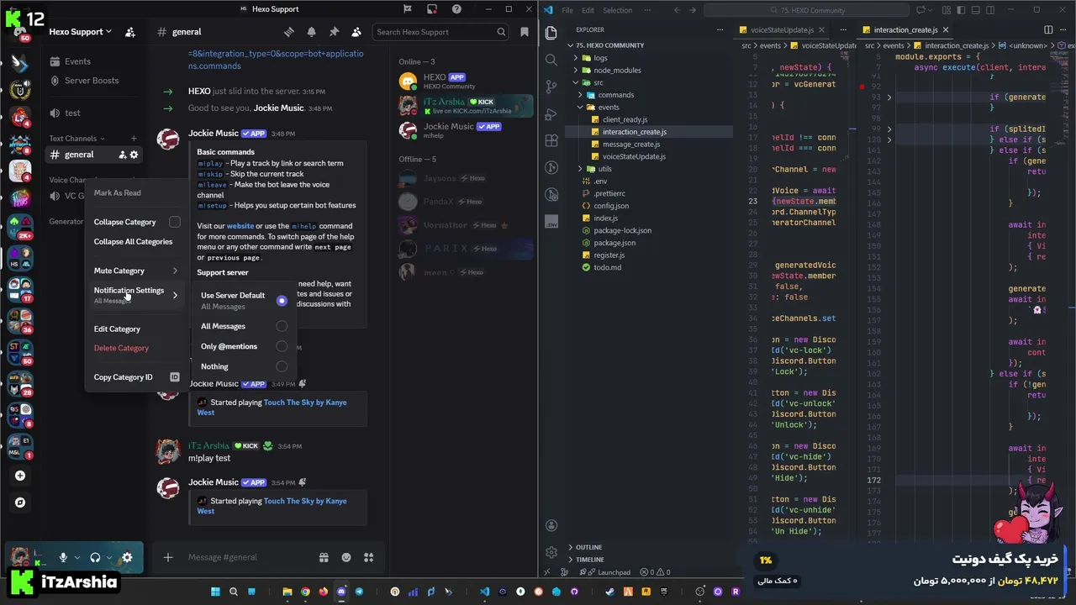Collapse Text Channels category

coord(76,139)
